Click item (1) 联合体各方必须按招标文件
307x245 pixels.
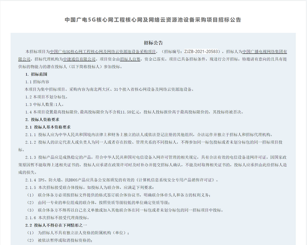pos(119,195)
